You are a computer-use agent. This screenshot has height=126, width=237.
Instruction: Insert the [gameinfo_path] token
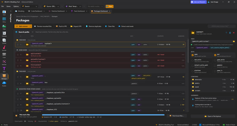pos(202,48)
